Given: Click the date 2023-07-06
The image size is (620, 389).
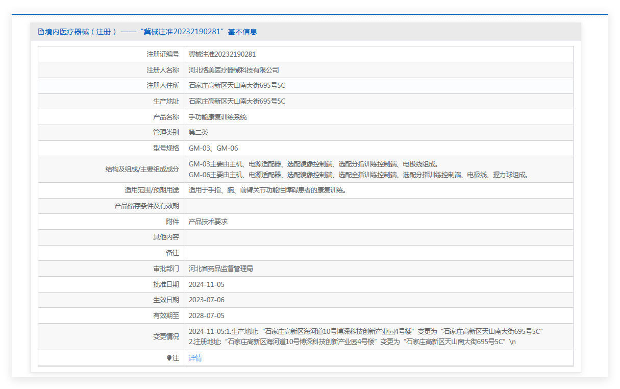Looking at the screenshot, I should (207, 300).
